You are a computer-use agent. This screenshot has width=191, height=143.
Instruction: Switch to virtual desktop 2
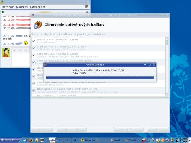pyautogui.click(x=60, y=140)
